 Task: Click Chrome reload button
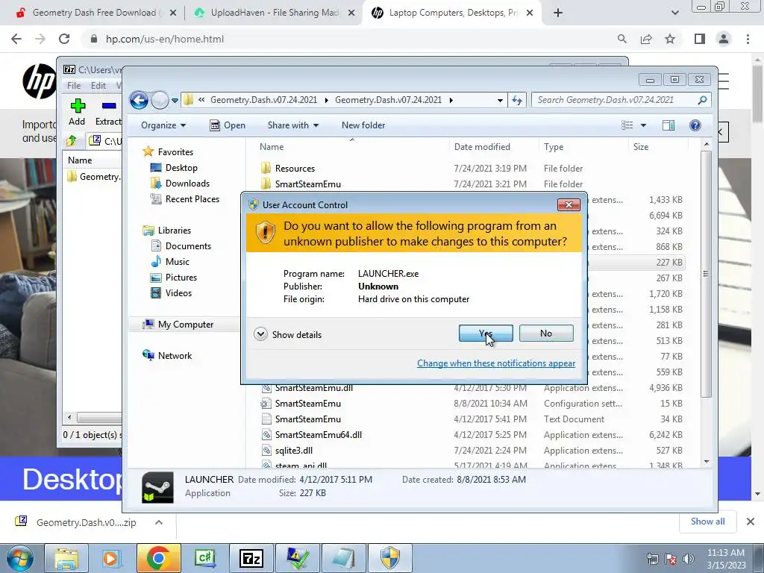tap(64, 39)
